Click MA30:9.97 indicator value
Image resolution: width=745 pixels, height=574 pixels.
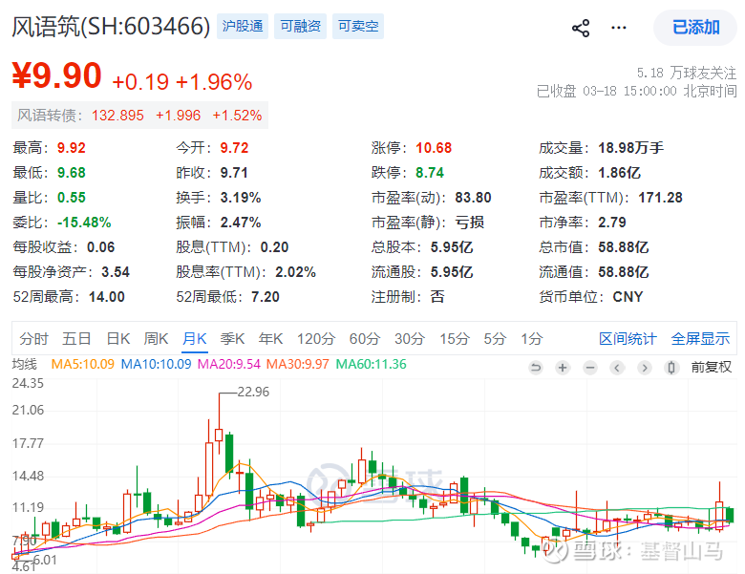297,365
